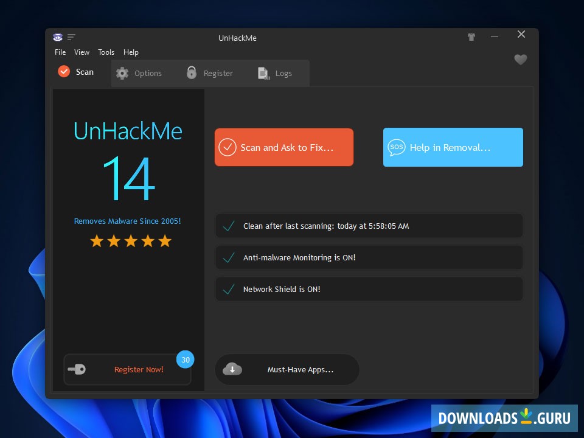Minimize the UnHackMe window
The image size is (584, 438).
495,37
